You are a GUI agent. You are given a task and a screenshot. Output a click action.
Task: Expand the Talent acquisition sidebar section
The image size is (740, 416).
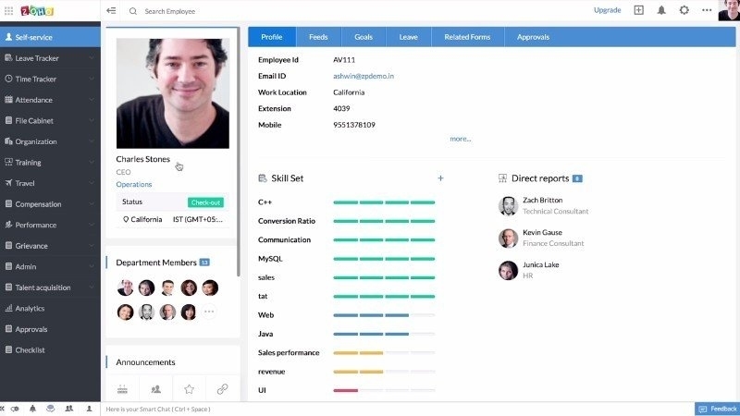coord(50,288)
